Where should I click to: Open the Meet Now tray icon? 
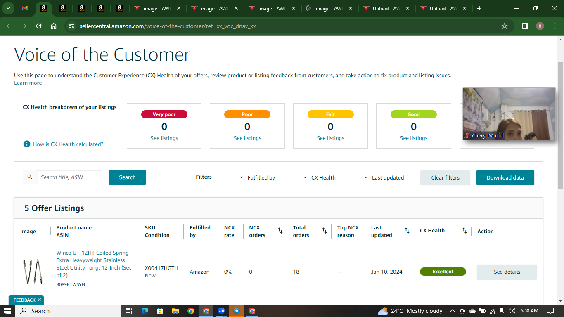[462, 311]
